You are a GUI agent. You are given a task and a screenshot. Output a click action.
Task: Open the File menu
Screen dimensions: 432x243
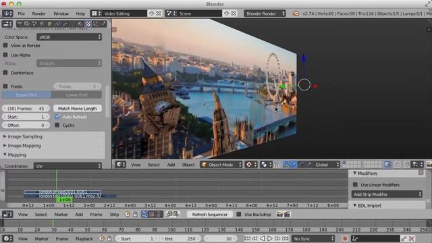coord(21,13)
